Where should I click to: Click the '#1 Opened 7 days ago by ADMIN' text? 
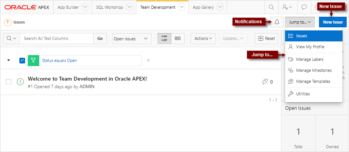[x=61, y=87]
